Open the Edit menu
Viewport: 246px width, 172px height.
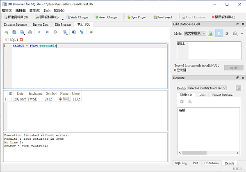pos(21,11)
